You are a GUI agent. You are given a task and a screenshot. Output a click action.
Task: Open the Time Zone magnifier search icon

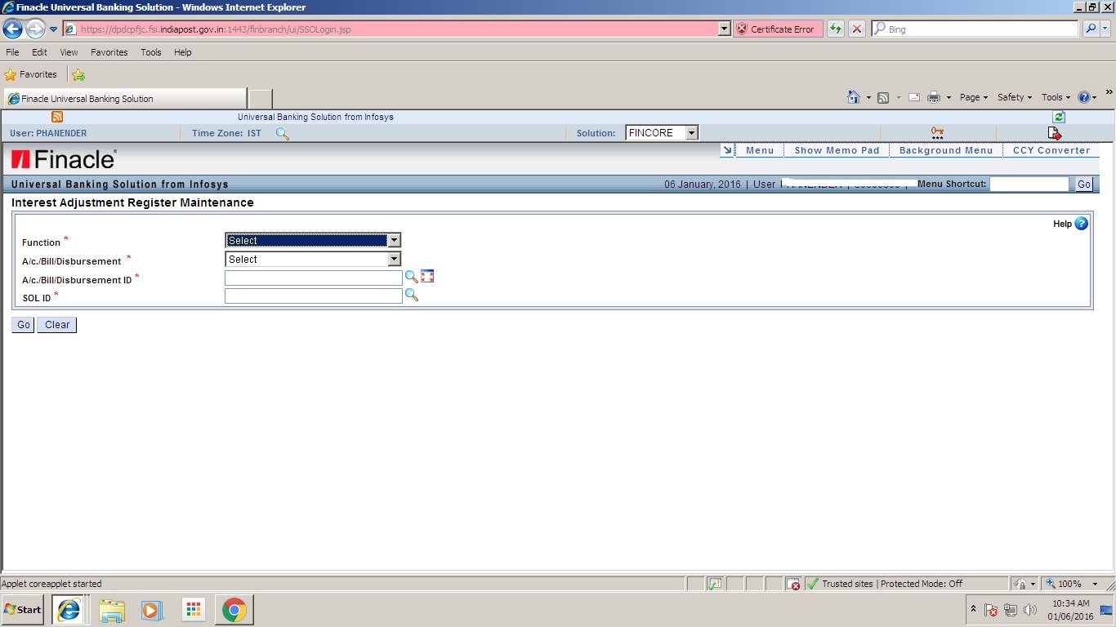coord(282,133)
